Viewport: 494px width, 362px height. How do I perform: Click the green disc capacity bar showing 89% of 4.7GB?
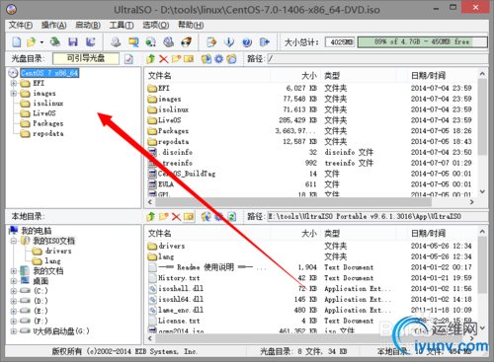coord(422,41)
